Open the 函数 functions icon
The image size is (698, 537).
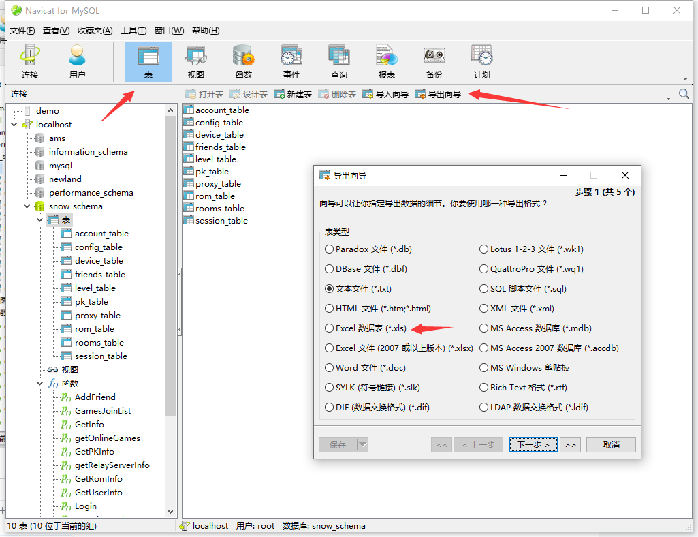tap(244, 62)
